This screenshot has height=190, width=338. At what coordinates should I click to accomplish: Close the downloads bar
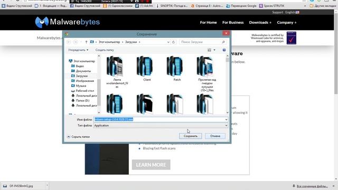point(333,186)
